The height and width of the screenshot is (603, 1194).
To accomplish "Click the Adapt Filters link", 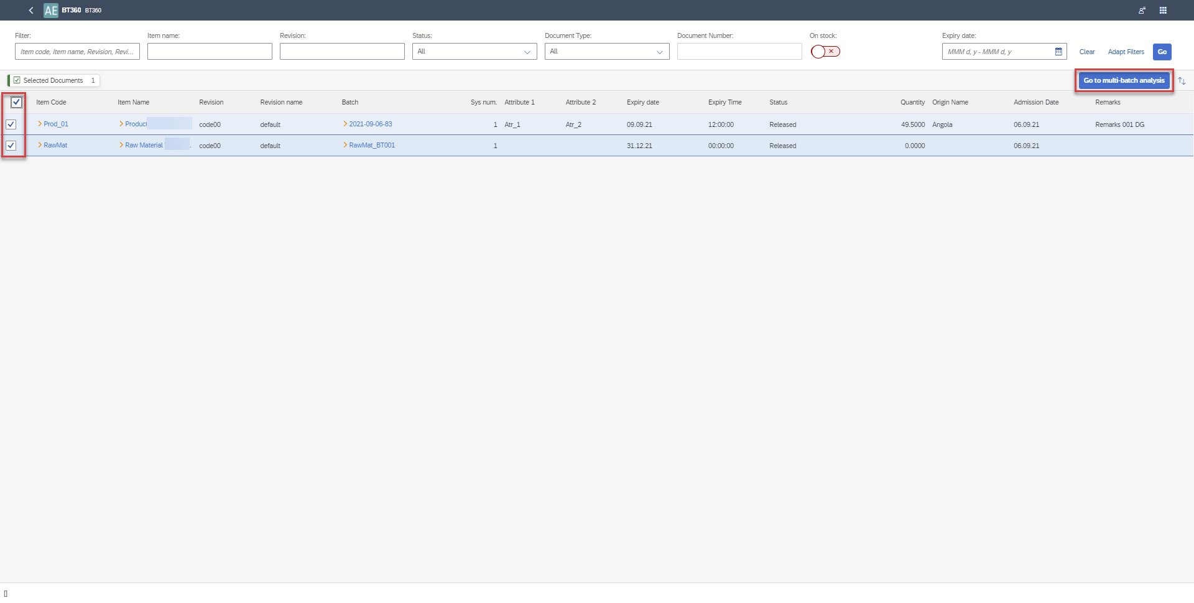I will click(1126, 52).
